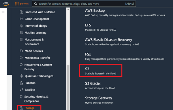Screen dimensions: 173x110
Task: Open the S3 service link
Action: click(x=87, y=69)
